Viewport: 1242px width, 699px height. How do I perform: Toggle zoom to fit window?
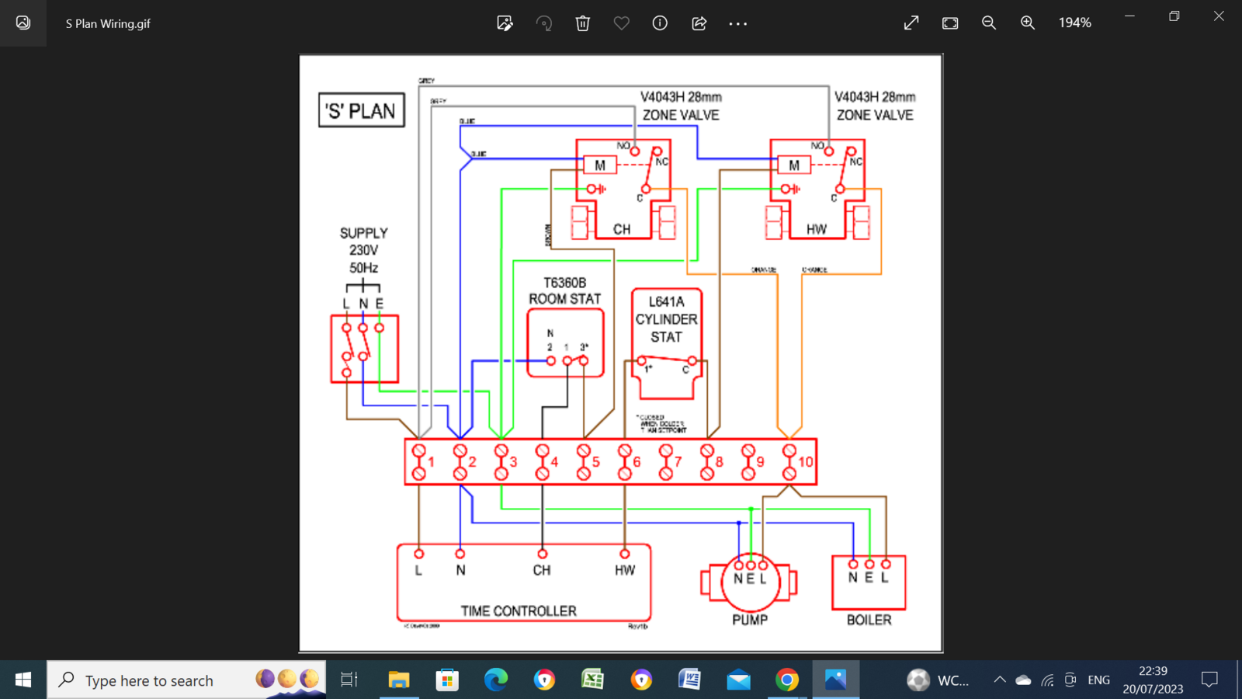(x=950, y=23)
